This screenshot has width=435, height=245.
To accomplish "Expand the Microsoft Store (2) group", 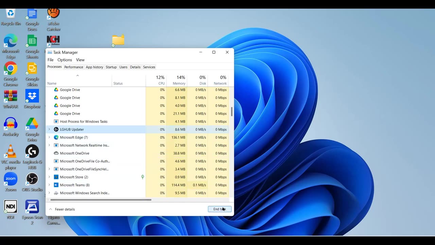I will click(x=49, y=177).
